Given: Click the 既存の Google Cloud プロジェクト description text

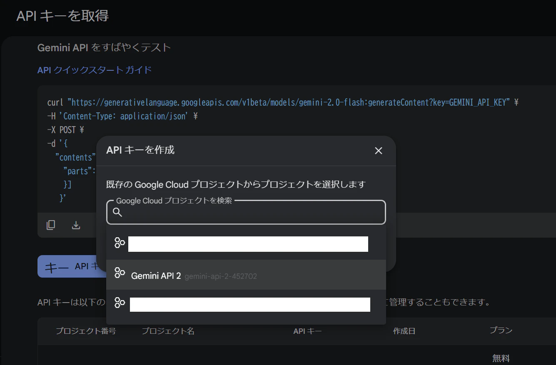Looking at the screenshot, I should click(x=236, y=184).
